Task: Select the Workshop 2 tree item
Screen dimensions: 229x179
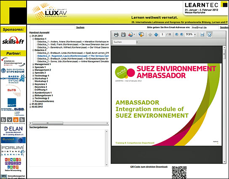Action: (41, 81)
